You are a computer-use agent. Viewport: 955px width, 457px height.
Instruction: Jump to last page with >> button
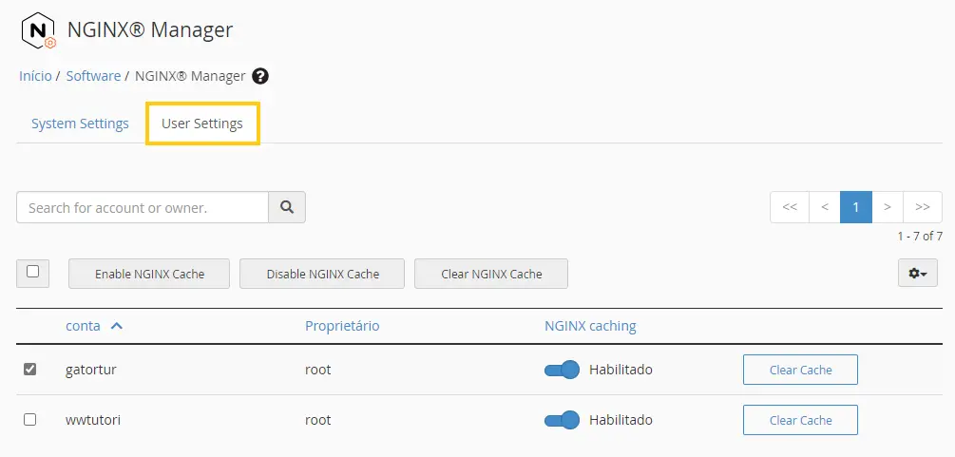[923, 207]
